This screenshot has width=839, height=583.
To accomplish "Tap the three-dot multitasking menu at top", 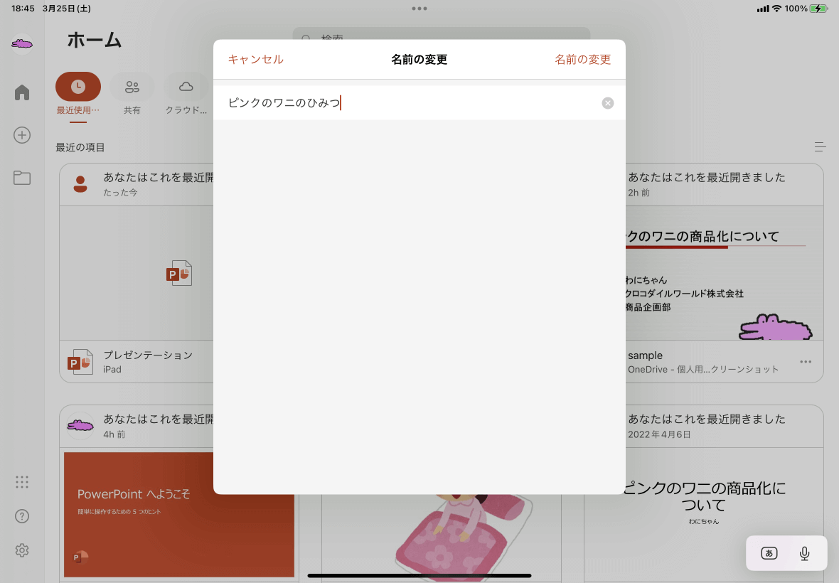I will point(419,9).
